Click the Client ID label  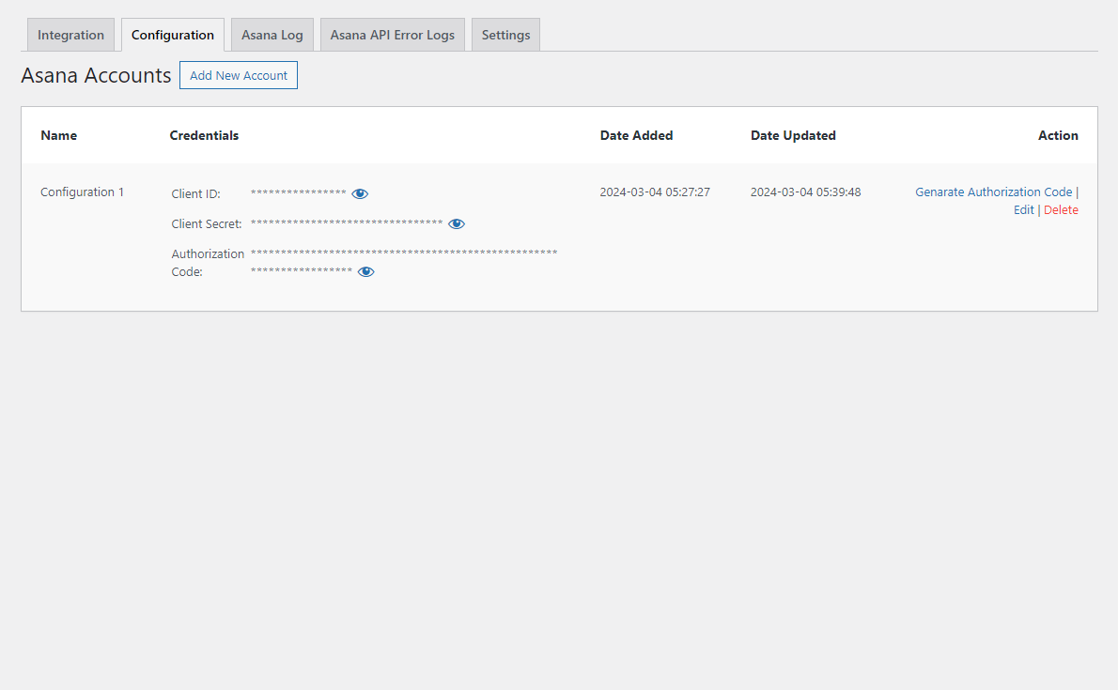click(x=196, y=194)
